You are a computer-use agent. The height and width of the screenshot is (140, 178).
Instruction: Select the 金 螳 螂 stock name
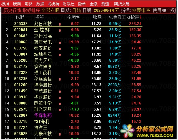42,30
